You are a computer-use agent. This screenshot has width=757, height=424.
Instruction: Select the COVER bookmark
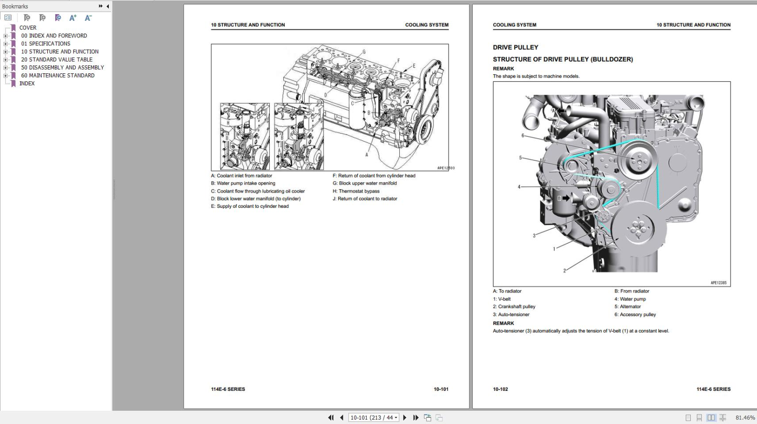coord(28,27)
